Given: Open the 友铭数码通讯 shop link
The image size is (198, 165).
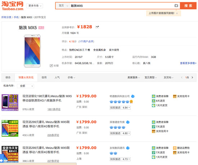Looking at the screenshot, I should [117, 148].
